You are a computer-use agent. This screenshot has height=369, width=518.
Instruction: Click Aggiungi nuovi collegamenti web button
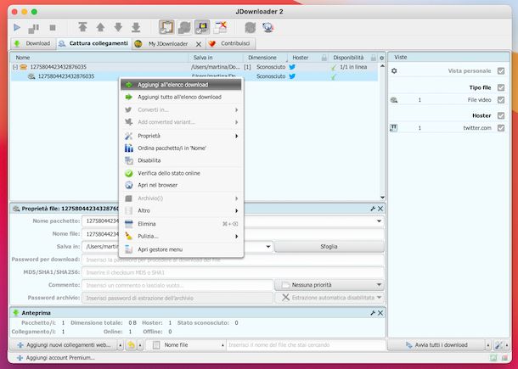64,345
